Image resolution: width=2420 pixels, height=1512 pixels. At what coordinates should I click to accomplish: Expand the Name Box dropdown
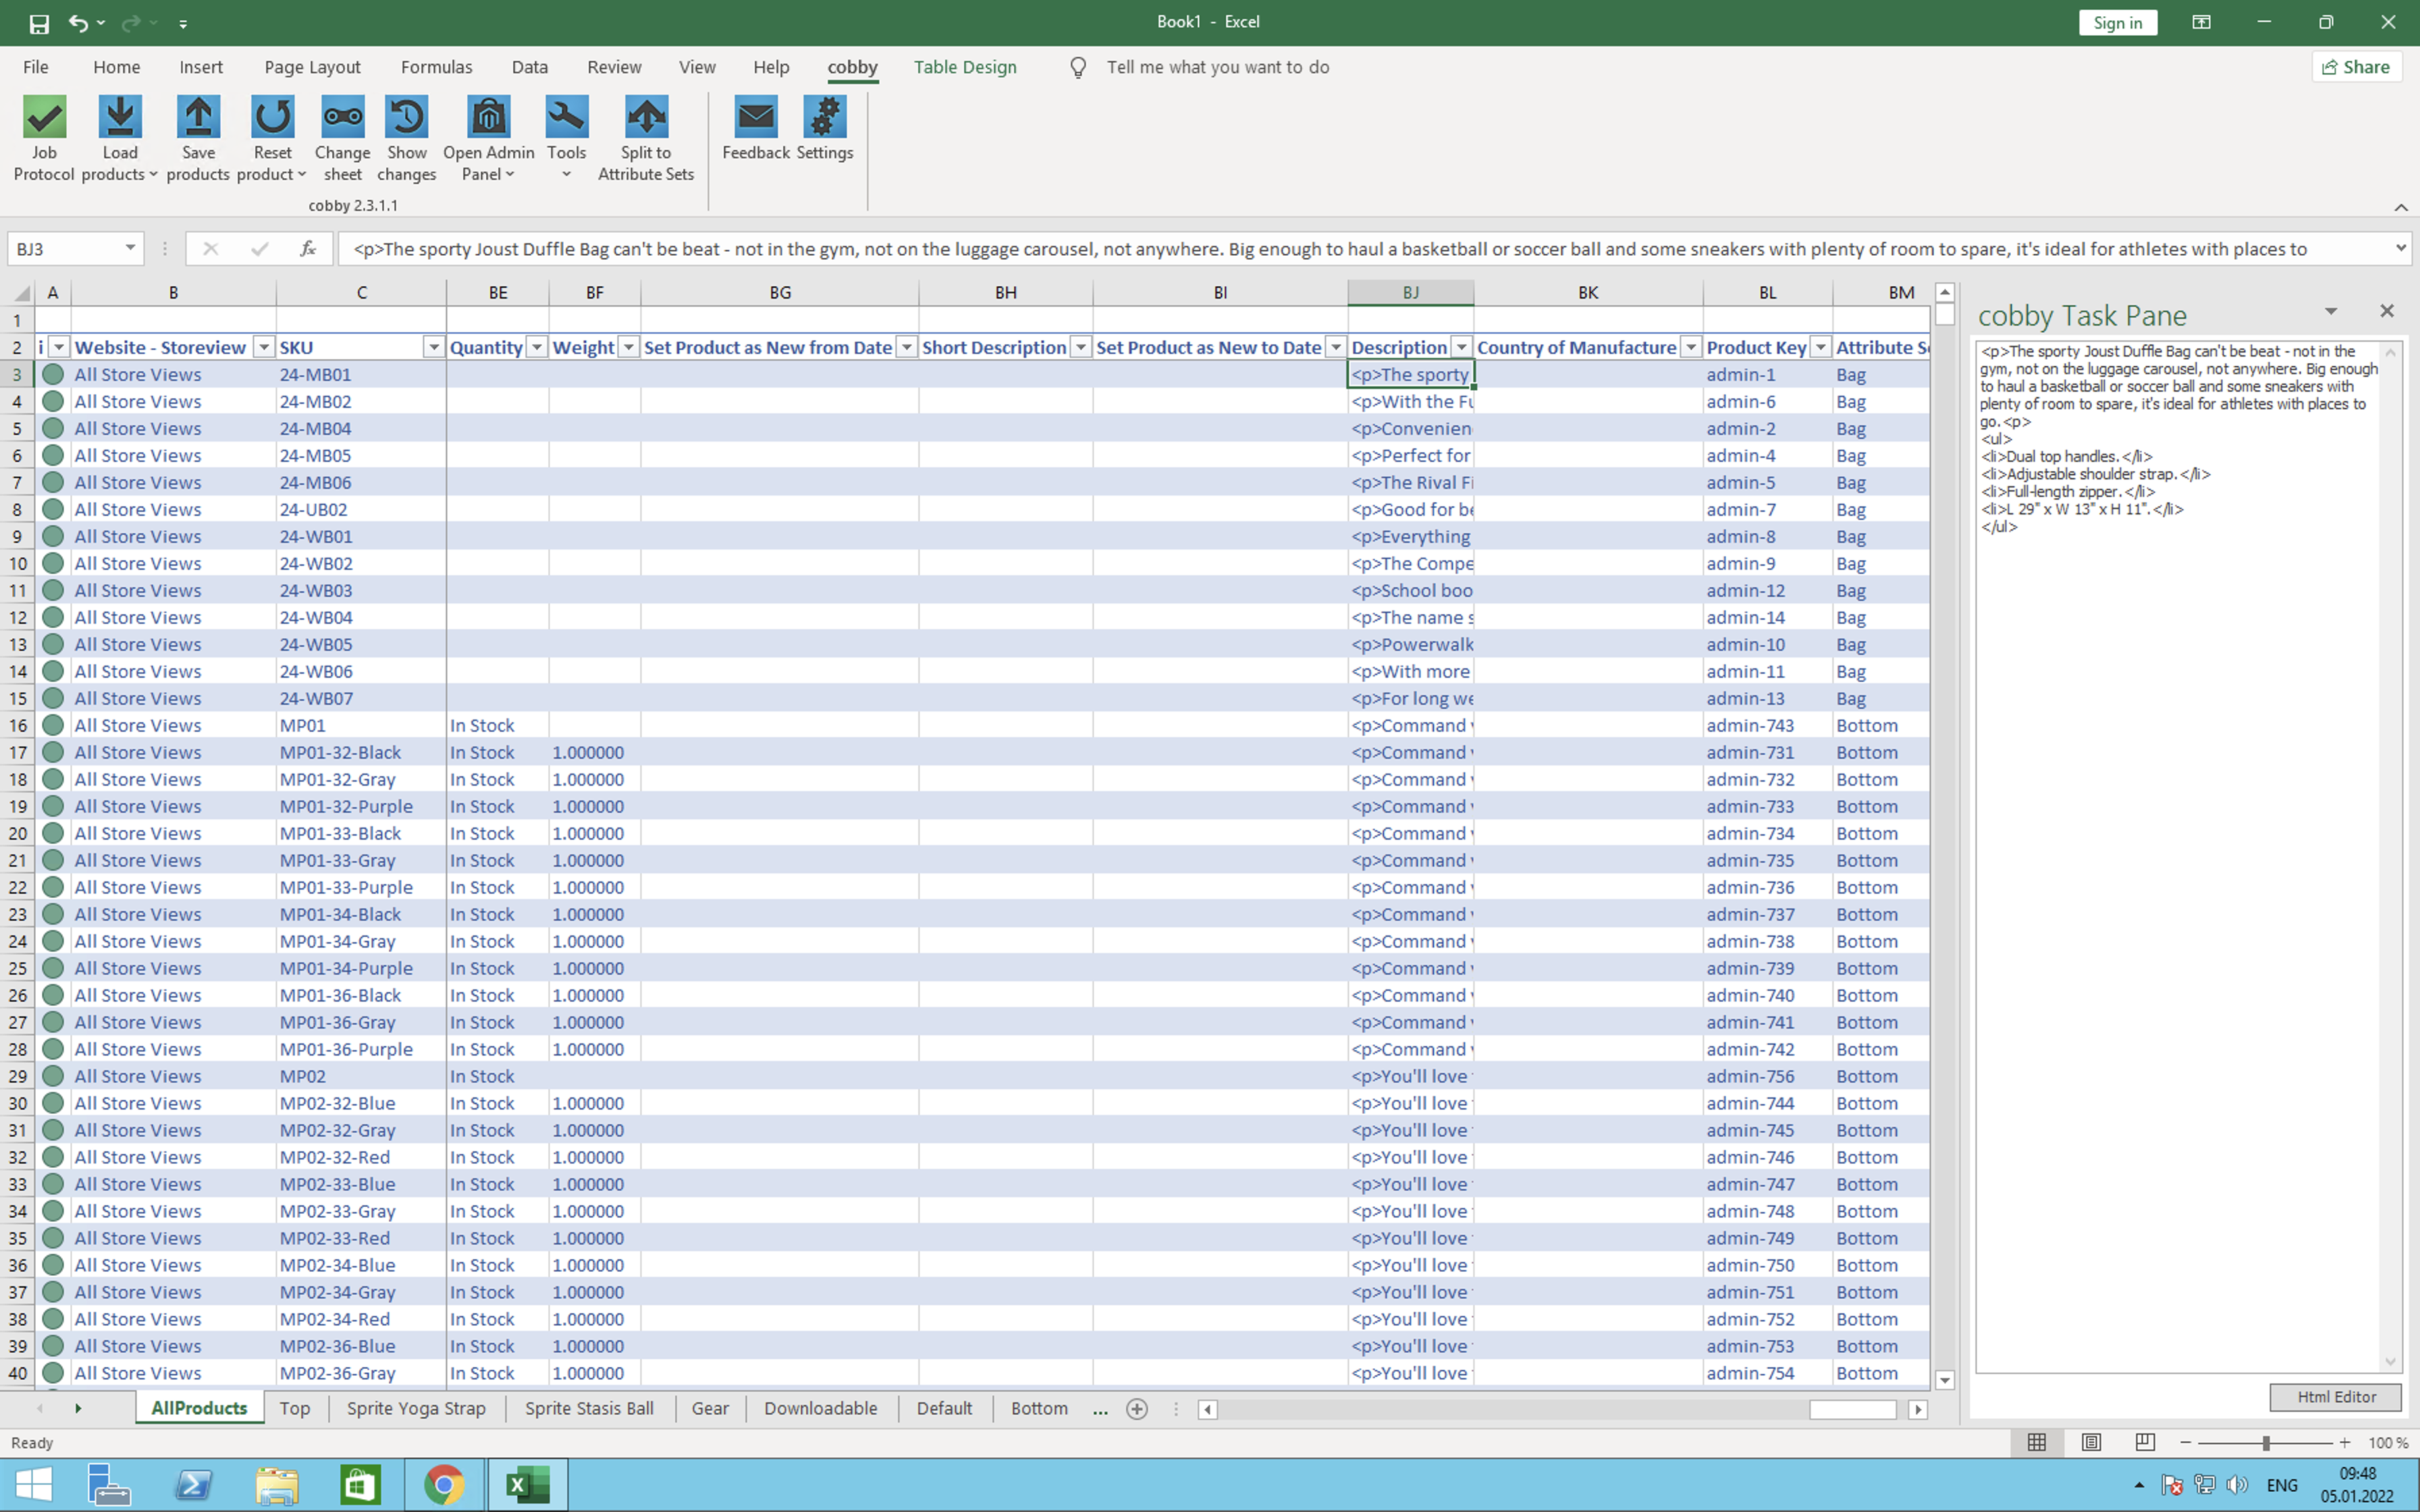130,248
